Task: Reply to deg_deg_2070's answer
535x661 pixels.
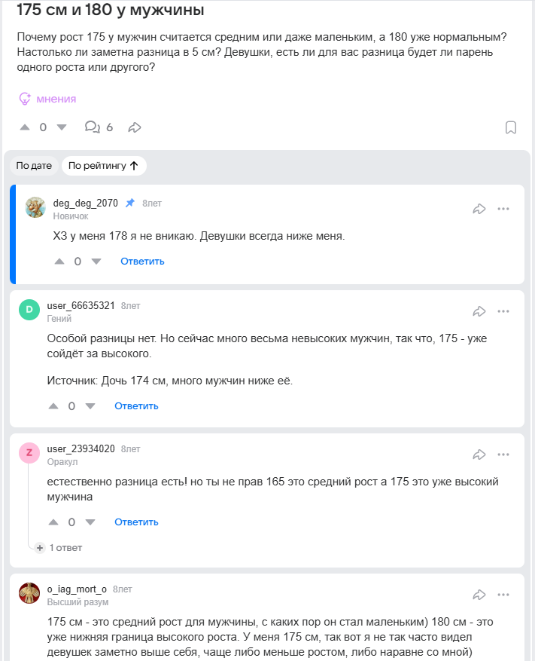Action: tap(142, 262)
